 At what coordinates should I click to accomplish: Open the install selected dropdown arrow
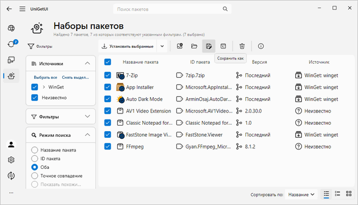(162, 46)
